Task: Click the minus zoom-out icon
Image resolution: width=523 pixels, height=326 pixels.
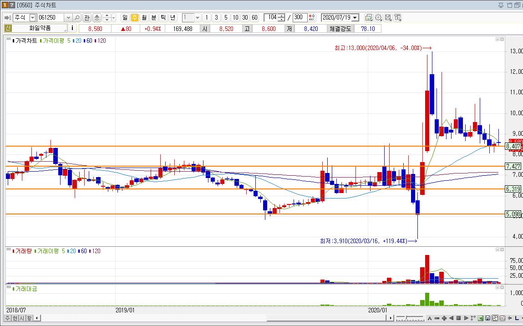Action: (437, 318)
